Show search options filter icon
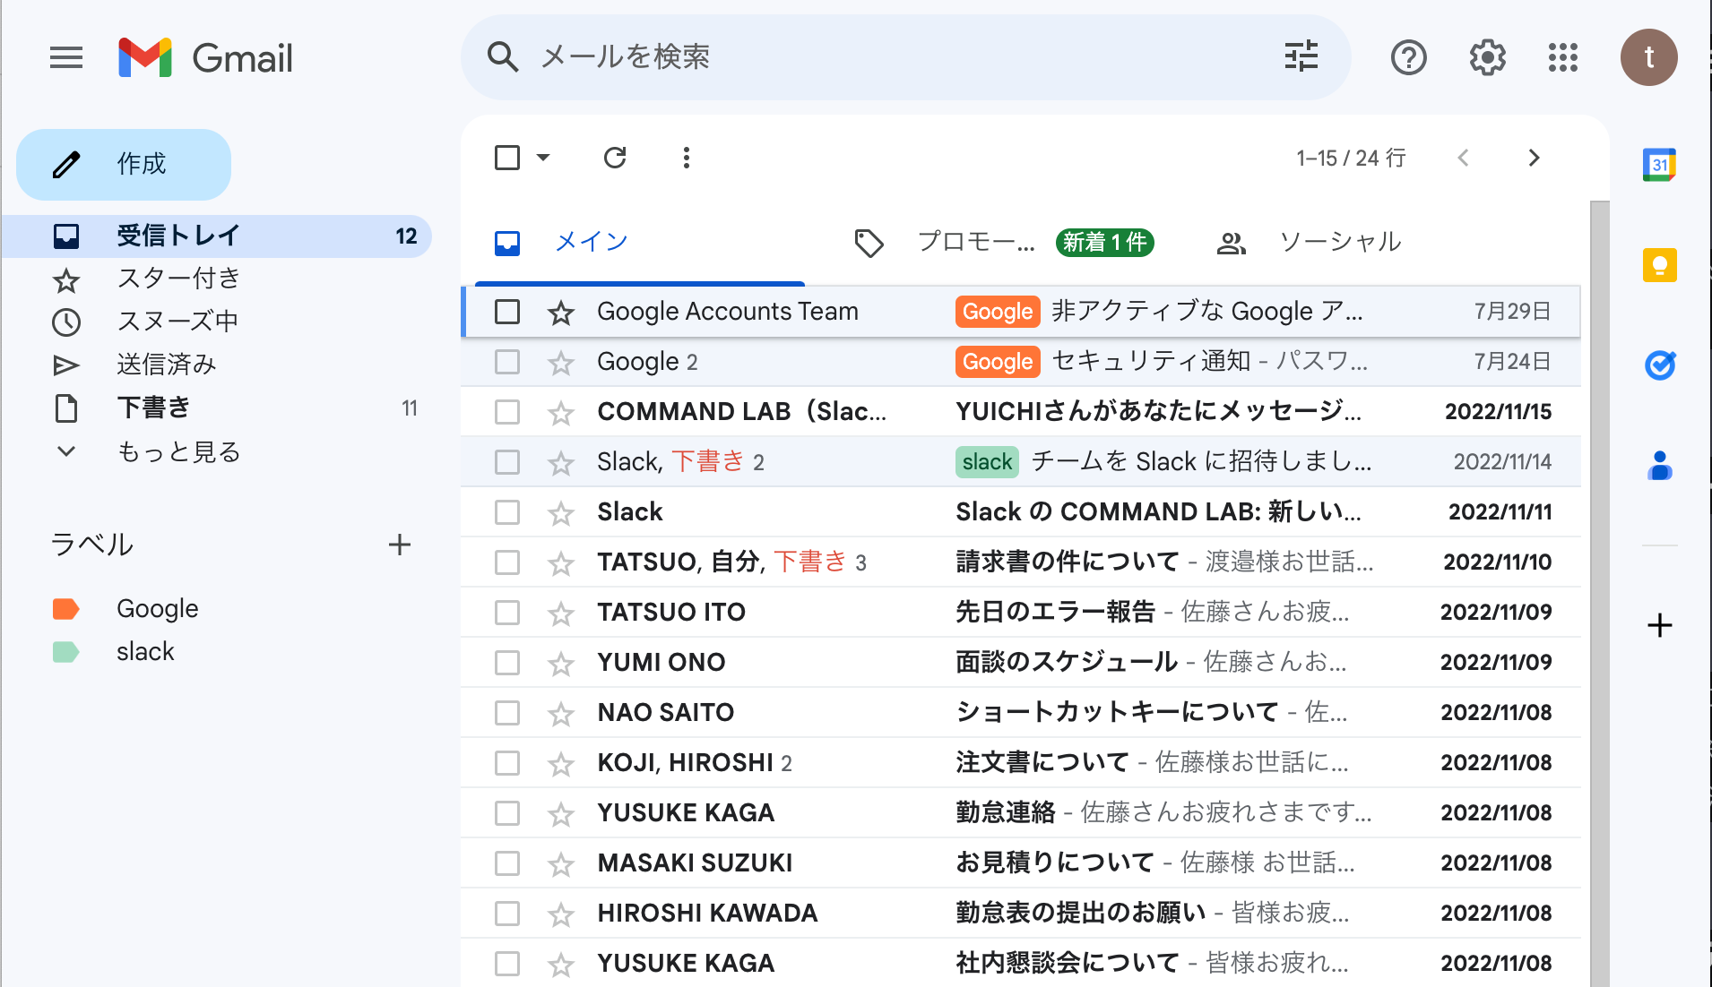The width and height of the screenshot is (1712, 987). [x=1301, y=57]
